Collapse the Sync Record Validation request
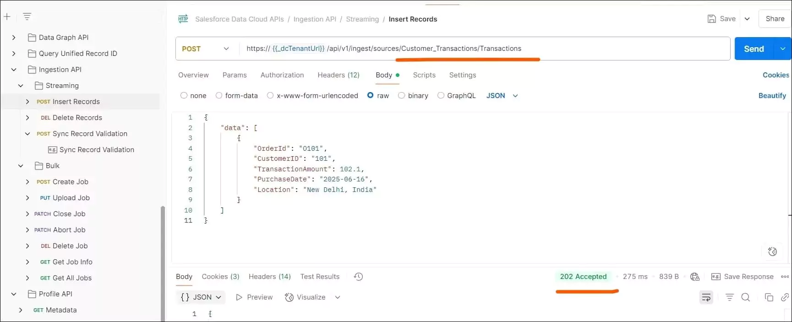This screenshot has width=792, height=322. 27,134
